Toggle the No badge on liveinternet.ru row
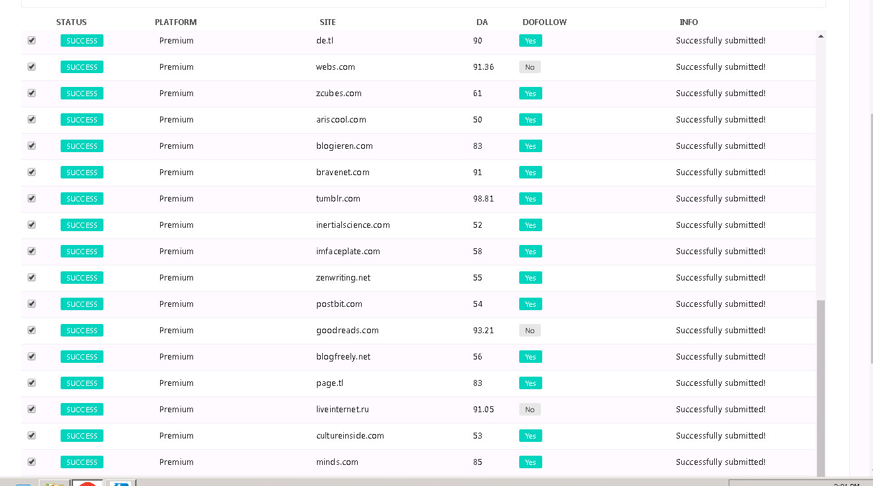The image size is (873, 486). coord(530,409)
